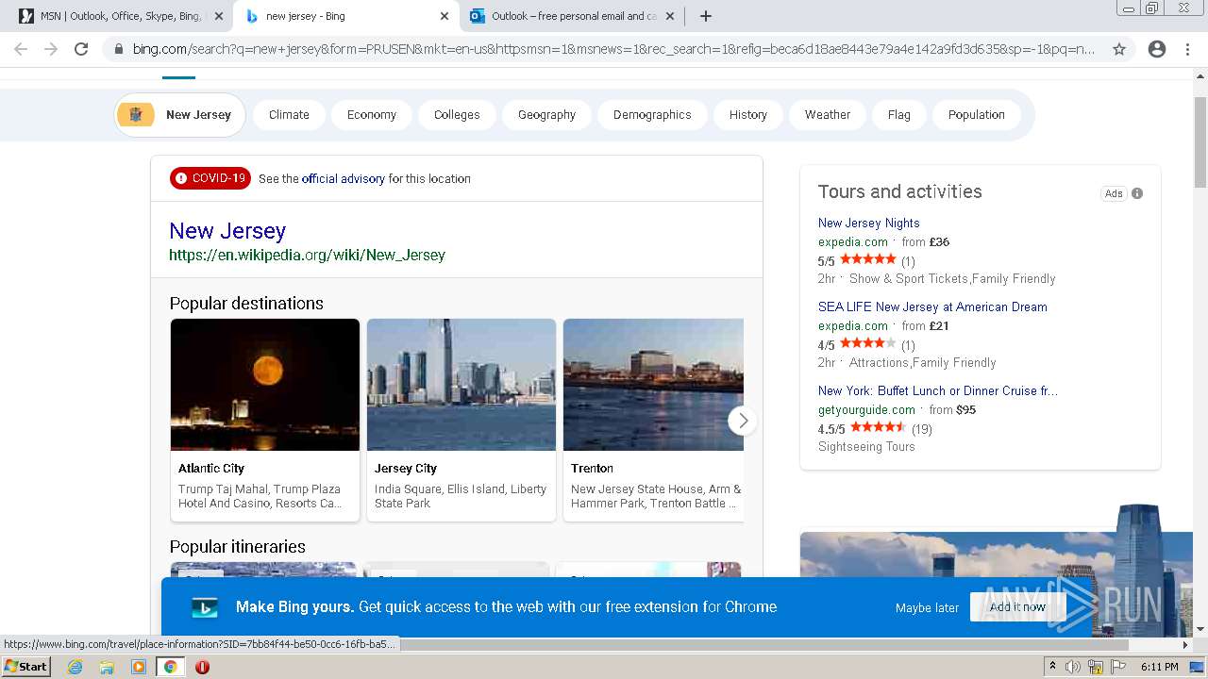Screen dimensions: 1208x679
Task: Click the Popular itineraries heading
Action: [x=238, y=547]
